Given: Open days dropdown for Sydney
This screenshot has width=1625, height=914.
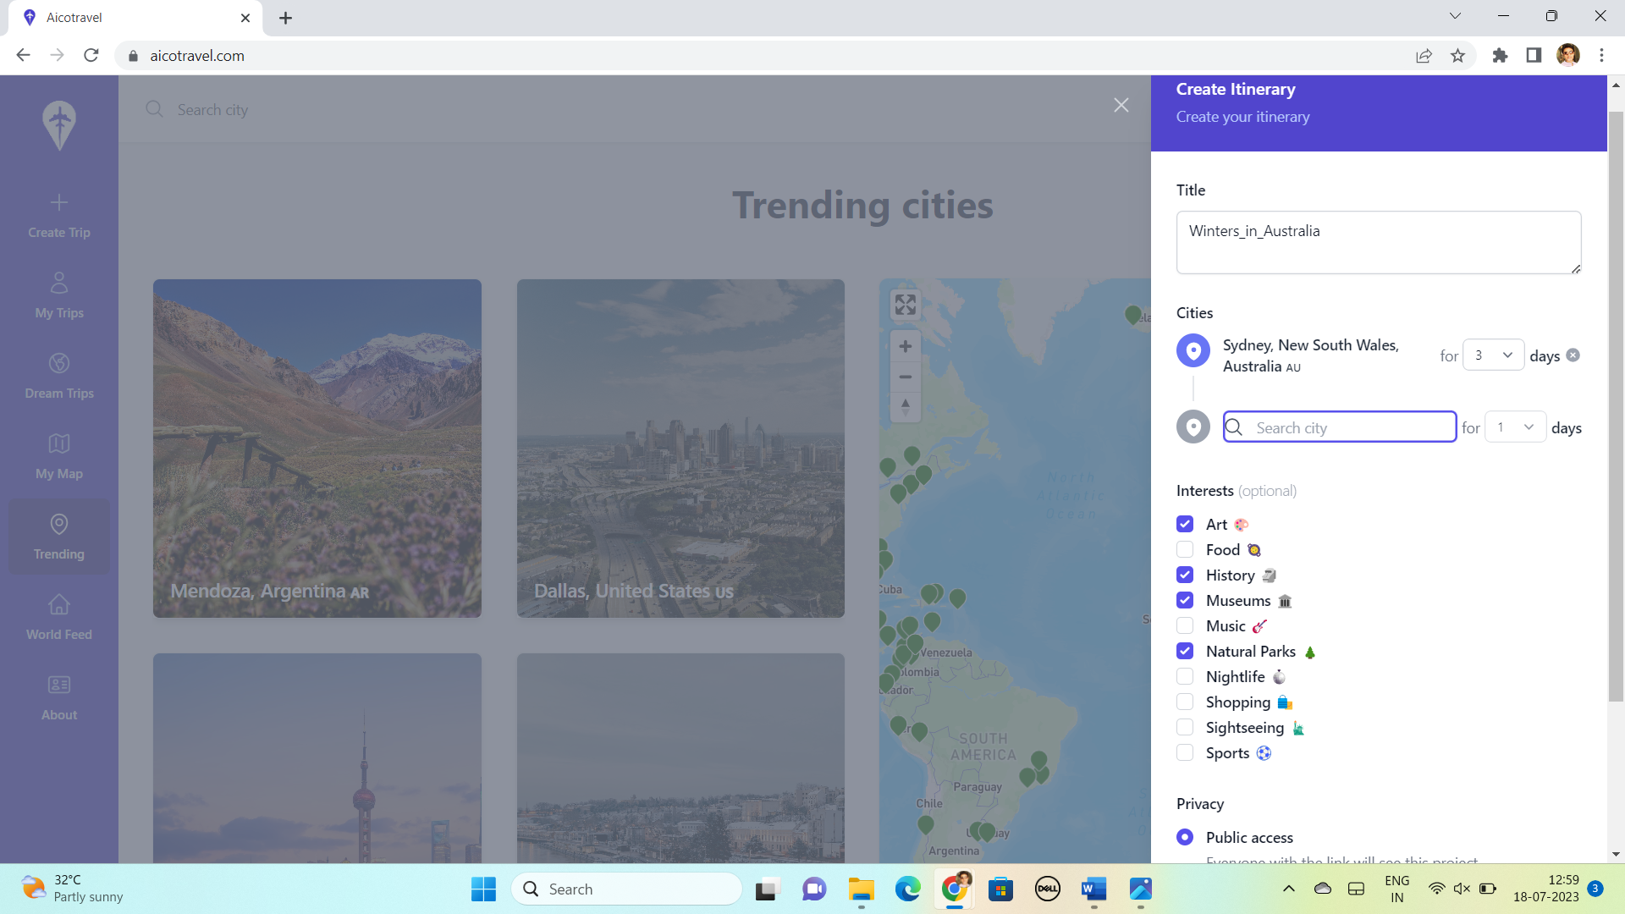Looking at the screenshot, I should pyautogui.click(x=1494, y=355).
